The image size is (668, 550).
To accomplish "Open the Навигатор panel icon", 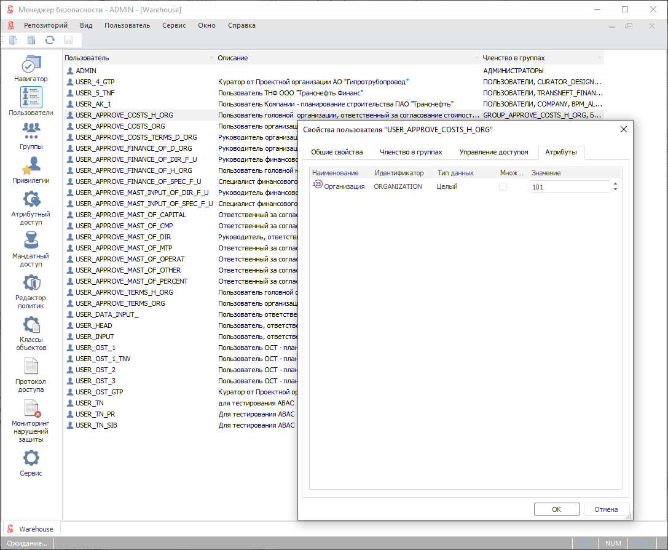I will pos(31,65).
